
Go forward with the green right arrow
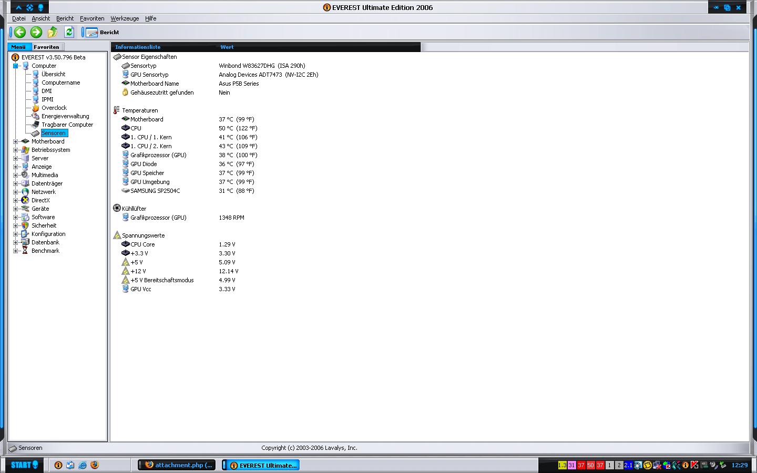point(36,33)
